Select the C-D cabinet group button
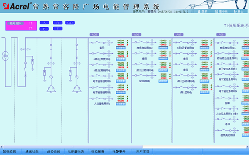This screenshot has width=249, height=155. pyautogui.click(x=70, y=23)
